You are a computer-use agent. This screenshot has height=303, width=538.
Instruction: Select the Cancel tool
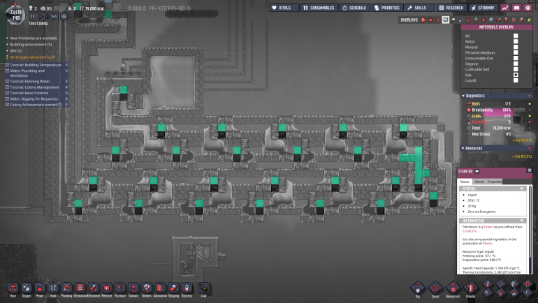tap(435, 288)
